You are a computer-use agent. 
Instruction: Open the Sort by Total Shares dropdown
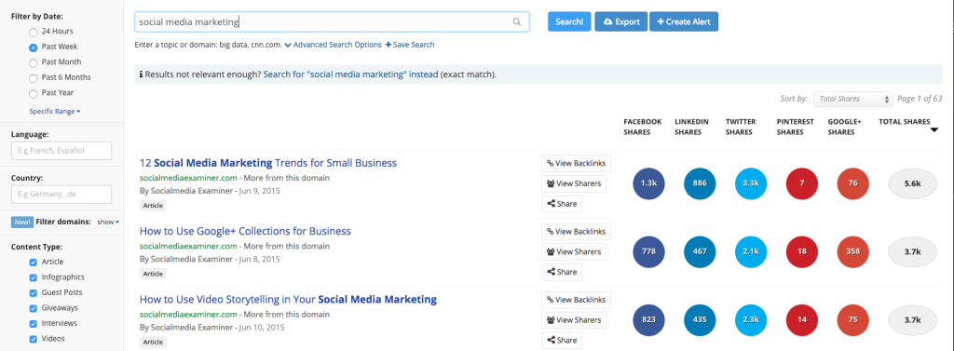[853, 99]
